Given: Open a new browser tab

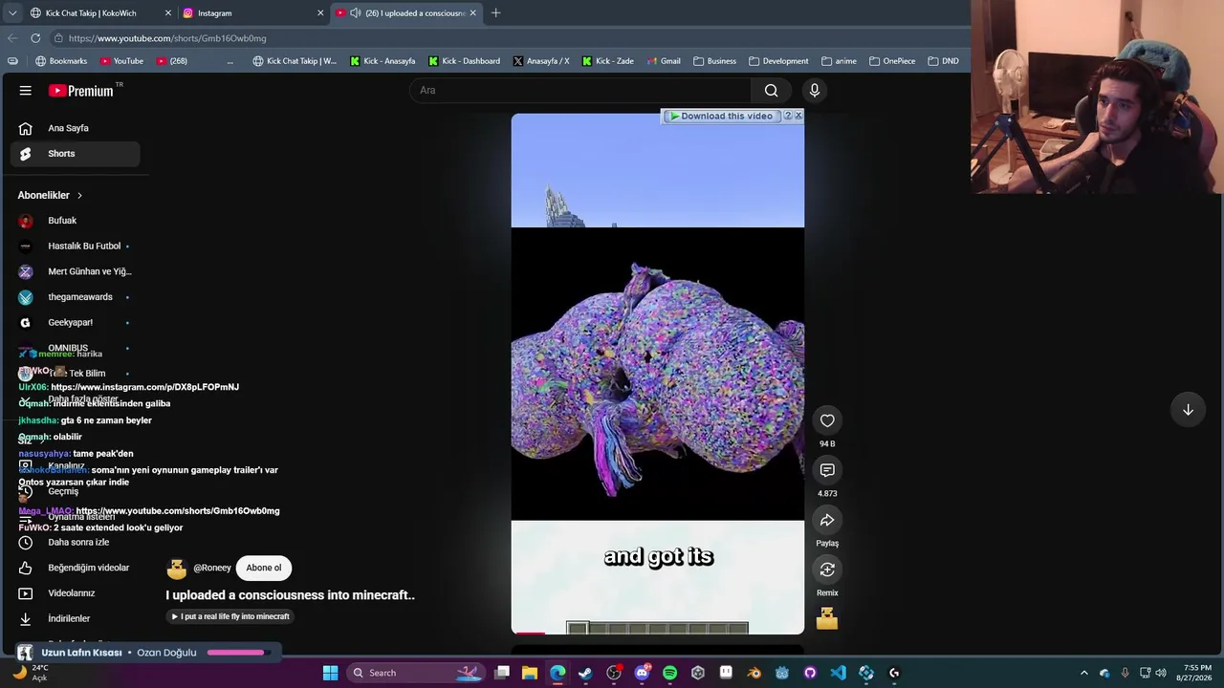Looking at the screenshot, I should pyautogui.click(x=495, y=13).
